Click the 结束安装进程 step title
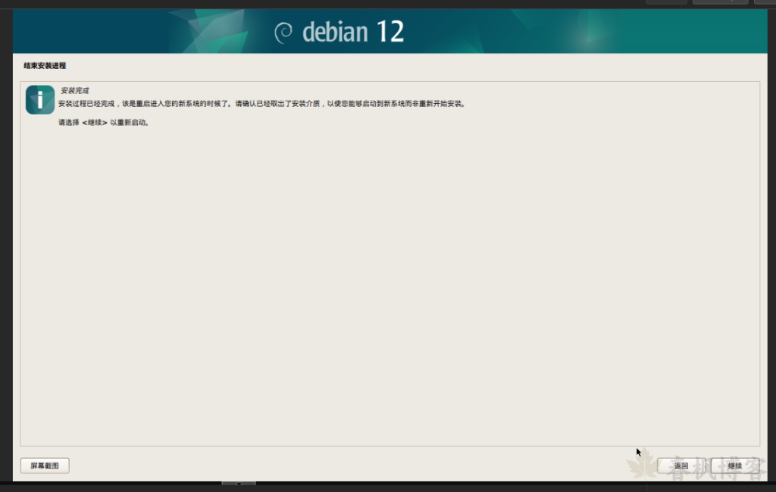Screen dimensions: 776x492 pyautogui.click(x=47, y=66)
